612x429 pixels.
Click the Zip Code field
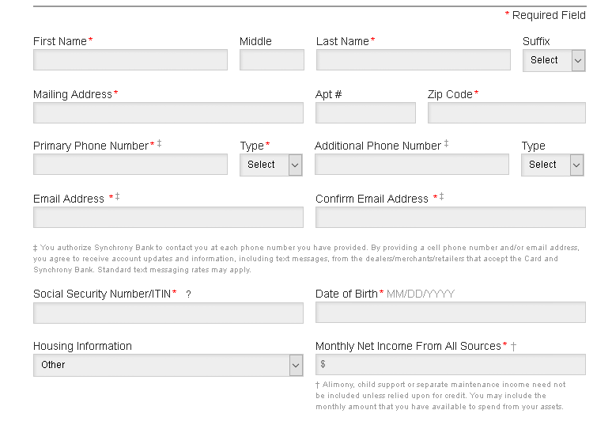(507, 113)
